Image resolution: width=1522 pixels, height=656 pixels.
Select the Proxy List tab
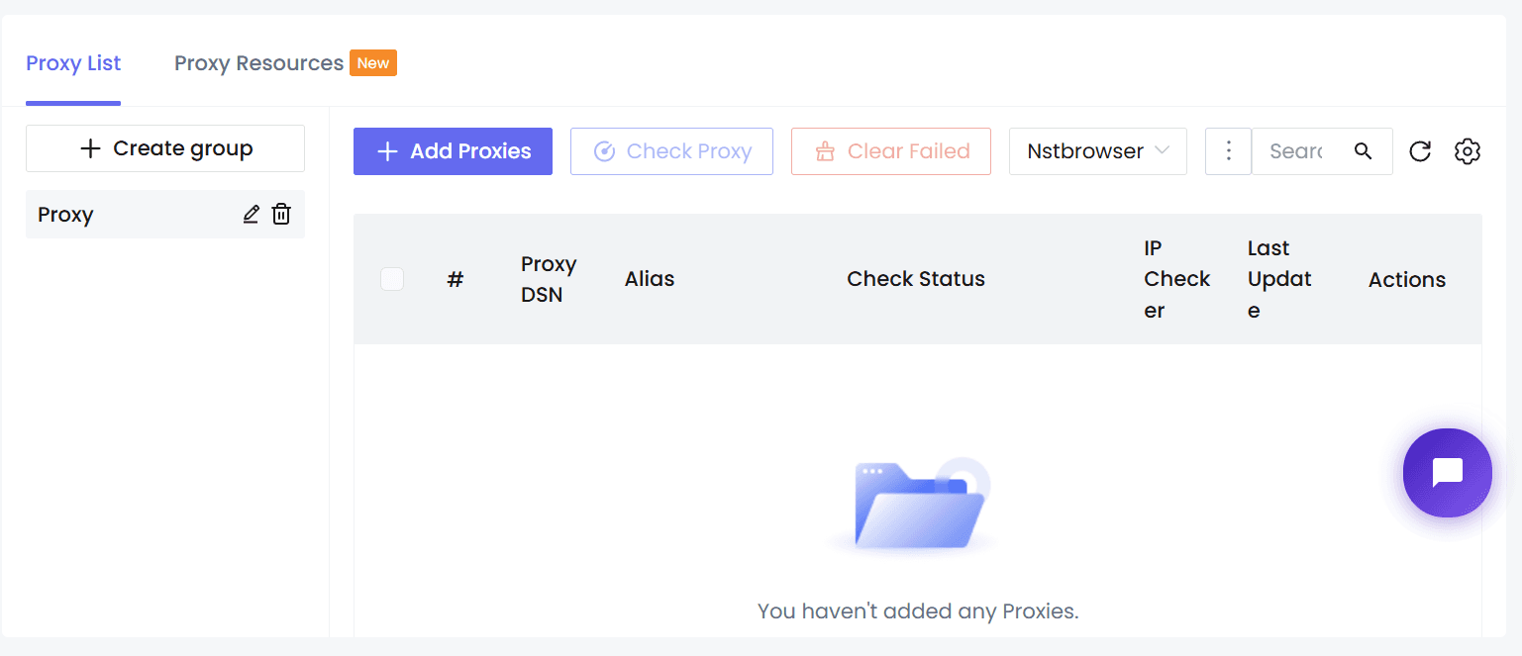(x=73, y=63)
